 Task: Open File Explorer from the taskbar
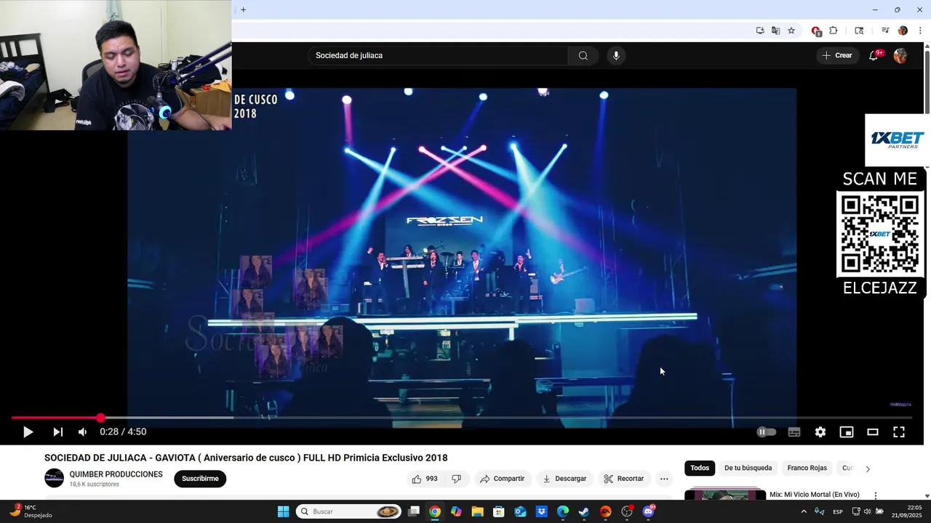pos(477,511)
